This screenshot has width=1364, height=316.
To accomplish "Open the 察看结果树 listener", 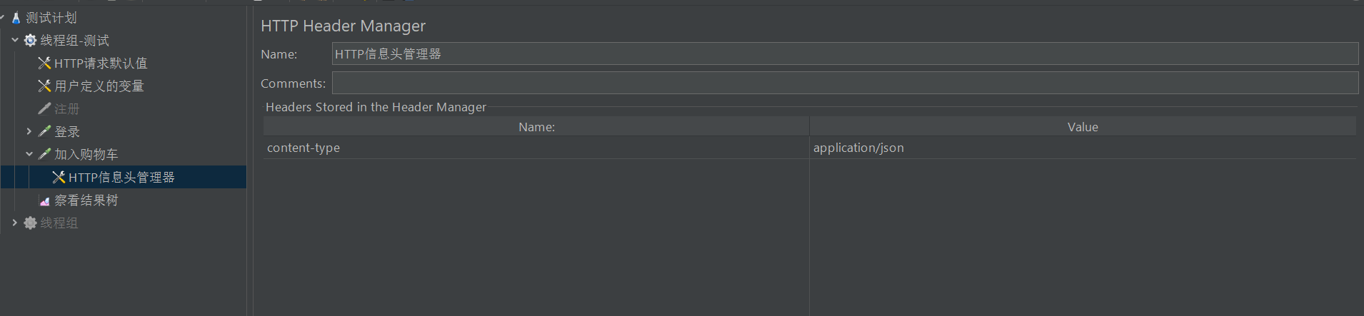I will point(86,200).
